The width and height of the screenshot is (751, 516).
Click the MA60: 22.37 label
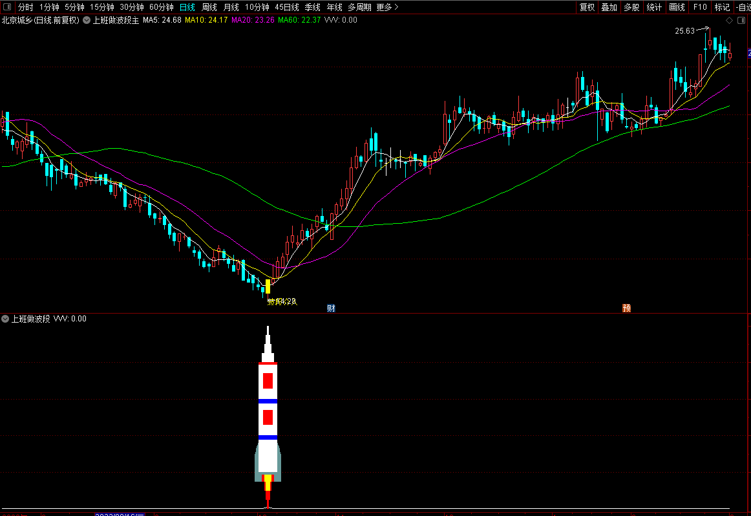click(299, 20)
